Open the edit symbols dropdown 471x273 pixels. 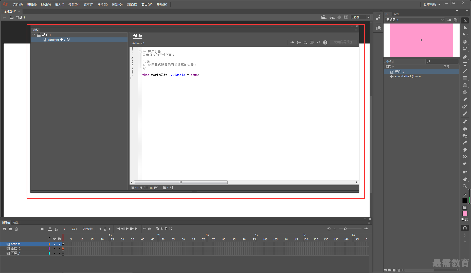(x=332, y=17)
